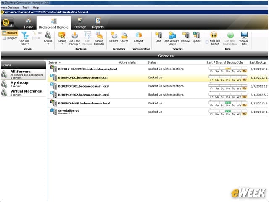
Task: Click Monday backup job marker for BE2012-CASOMMS
Action: point(228,68)
